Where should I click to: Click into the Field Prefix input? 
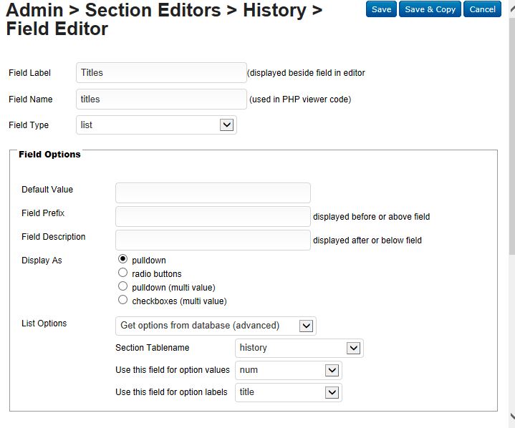[213, 216]
